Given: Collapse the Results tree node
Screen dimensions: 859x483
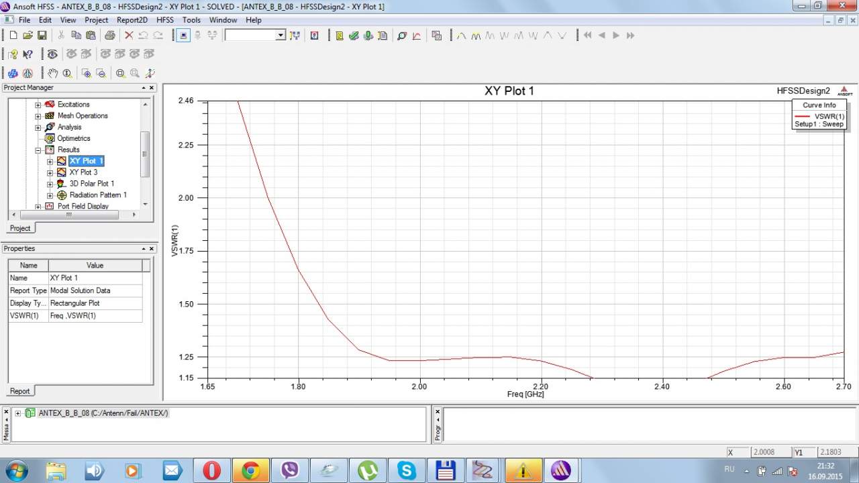Looking at the screenshot, I should point(38,150).
